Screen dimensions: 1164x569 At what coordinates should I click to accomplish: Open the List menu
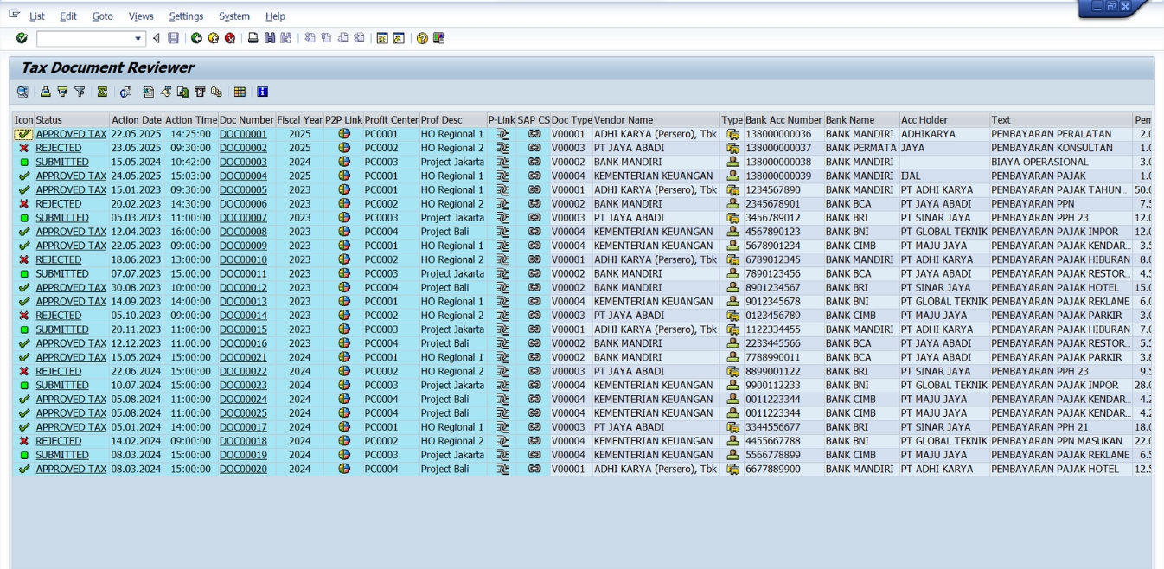coord(37,16)
